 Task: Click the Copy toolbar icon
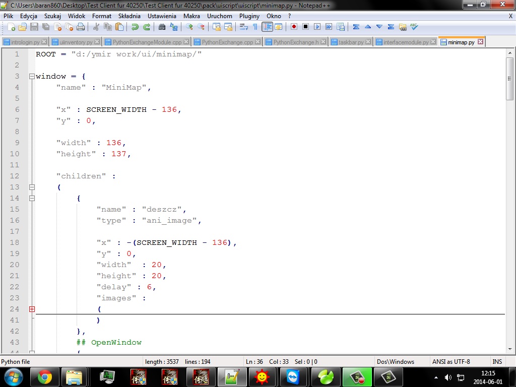click(x=108, y=27)
